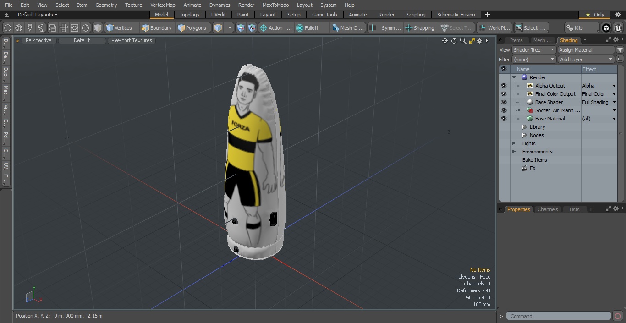This screenshot has height=323, width=626.
Task: Click the viewport rotate icon
Action: (x=454, y=41)
